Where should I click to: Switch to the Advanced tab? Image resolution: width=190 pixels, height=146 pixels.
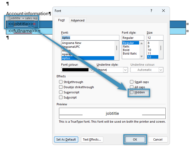[x=78, y=20]
